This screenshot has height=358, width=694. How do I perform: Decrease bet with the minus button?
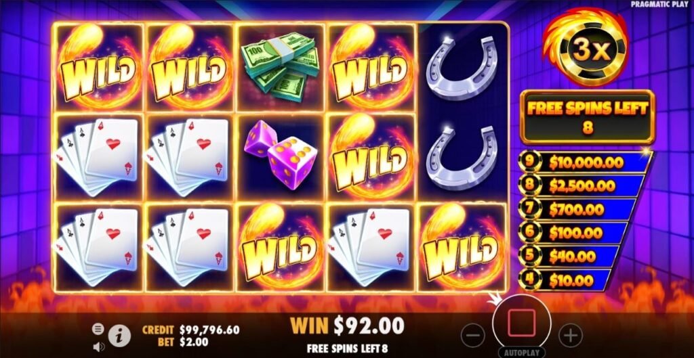pos(472,336)
